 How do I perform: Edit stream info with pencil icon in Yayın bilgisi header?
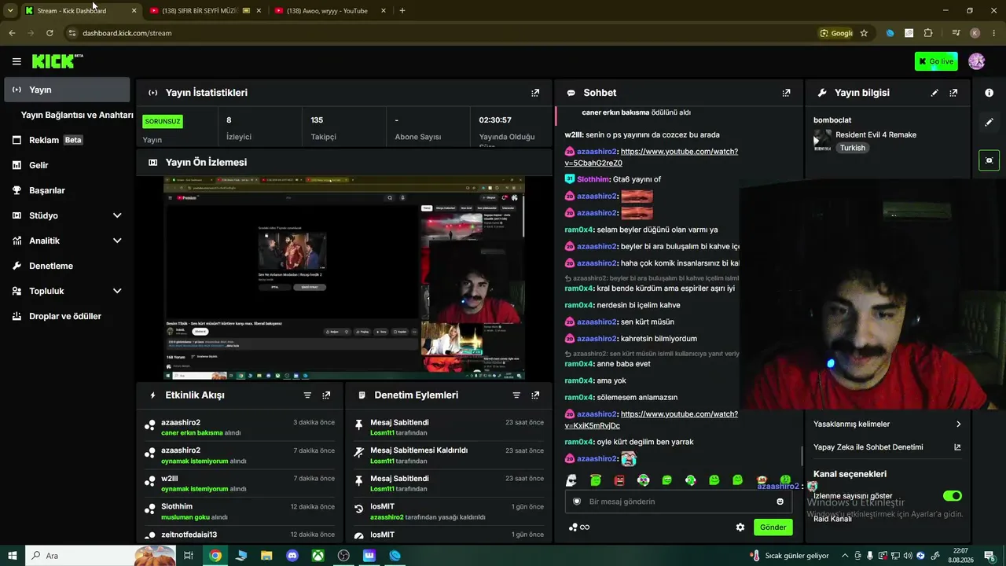coord(934,93)
